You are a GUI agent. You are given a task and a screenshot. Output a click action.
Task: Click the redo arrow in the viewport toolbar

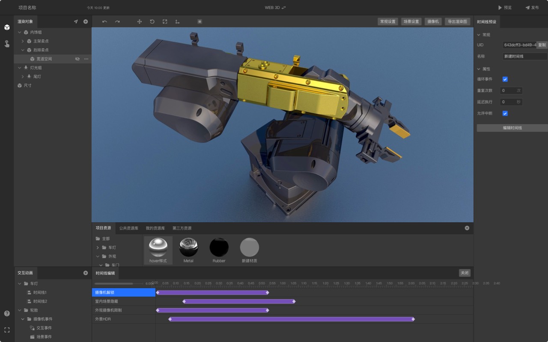[117, 21]
